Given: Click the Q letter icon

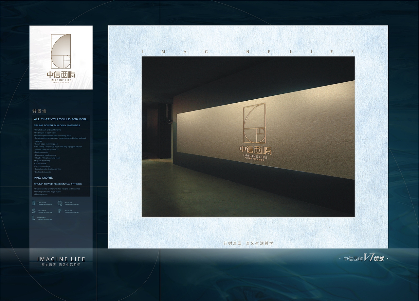Looking at the screenshot, I should point(60,203).
